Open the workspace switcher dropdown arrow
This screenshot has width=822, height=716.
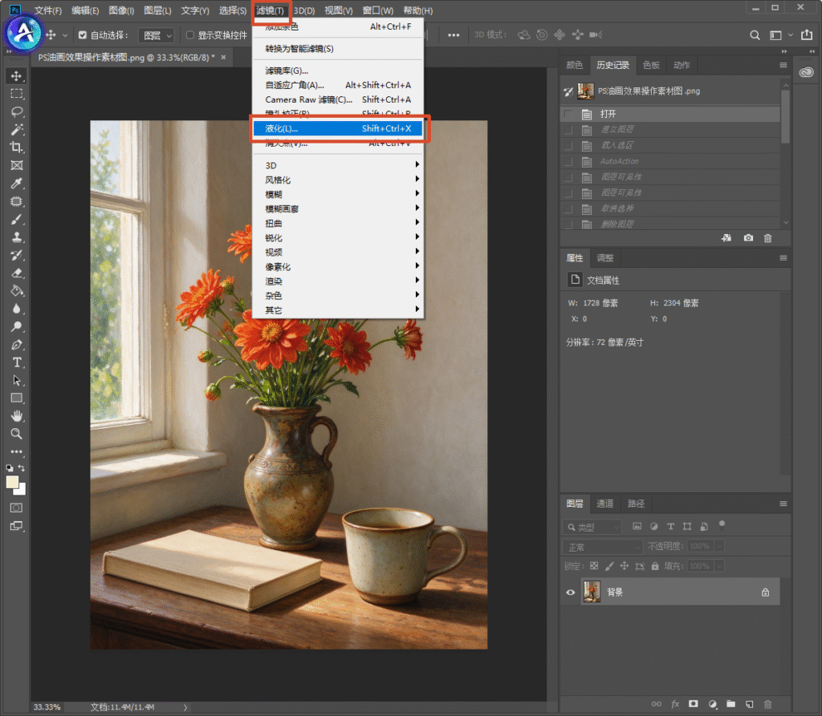pyautogui.click(x=791, y=35)
